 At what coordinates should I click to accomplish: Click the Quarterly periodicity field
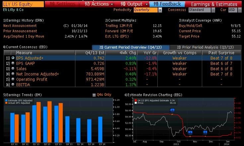(146, 10)
